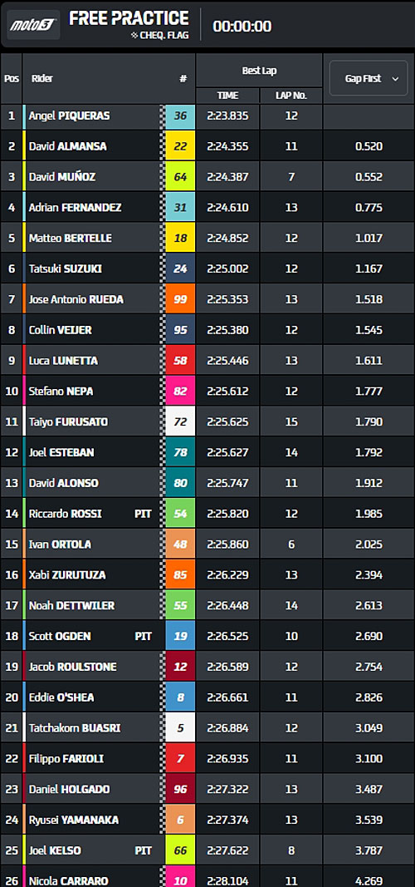Click number badge 36 for Piqueras

pyautogui.click(x=180, y=116)
